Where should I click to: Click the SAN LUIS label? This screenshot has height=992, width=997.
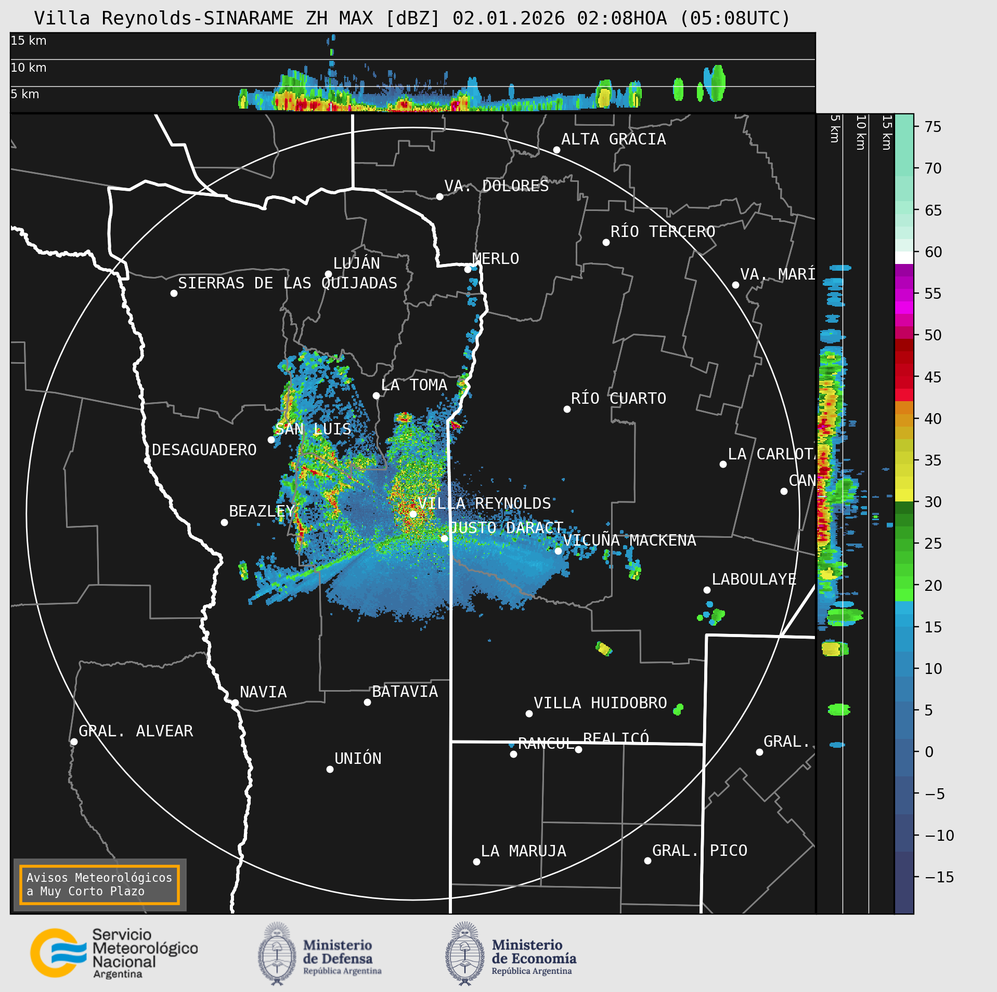[x=313, y=429]
